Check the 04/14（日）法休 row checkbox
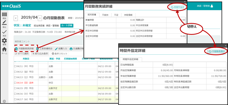This screenshot has height=105, width=228. pos(15,83)
